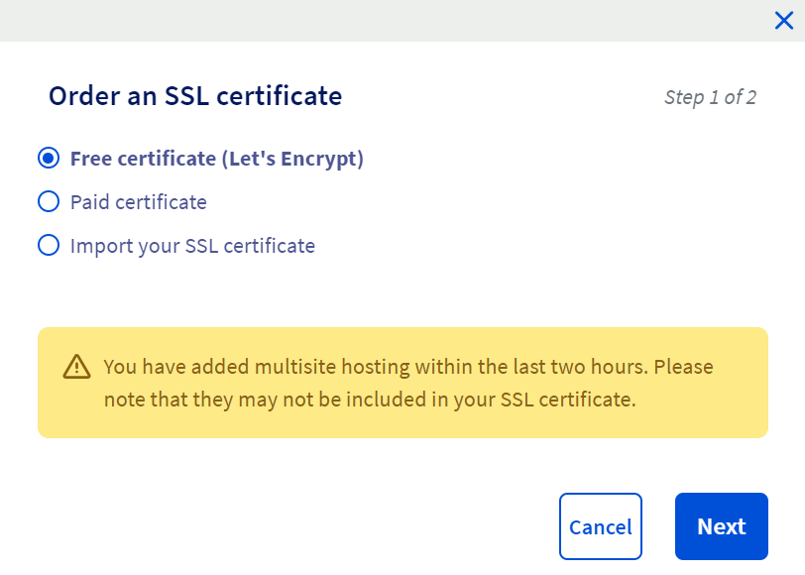This screenshot has width=805, height=575.
Task: Click the "Free certificate (Let's Encrypt)" label
Action: (216, 159)
